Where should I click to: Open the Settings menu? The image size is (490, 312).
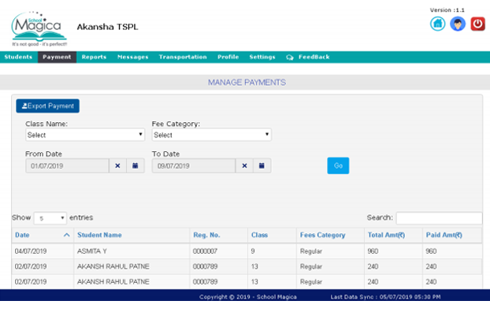pos(262,58)
